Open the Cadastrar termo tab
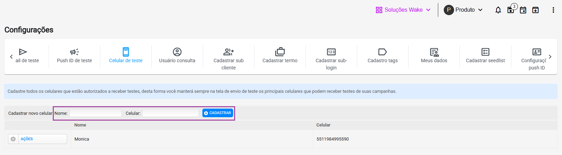The image size is (562, 155). (280, 56)
